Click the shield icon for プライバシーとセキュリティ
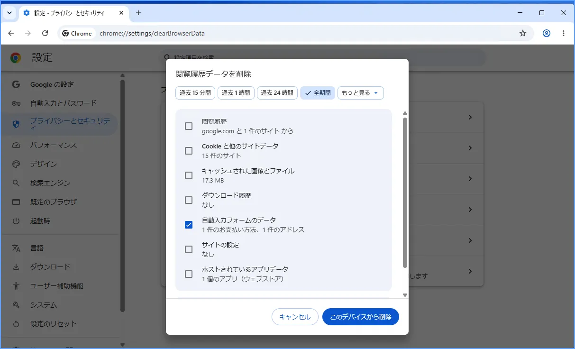 click(x=16, y=124)
